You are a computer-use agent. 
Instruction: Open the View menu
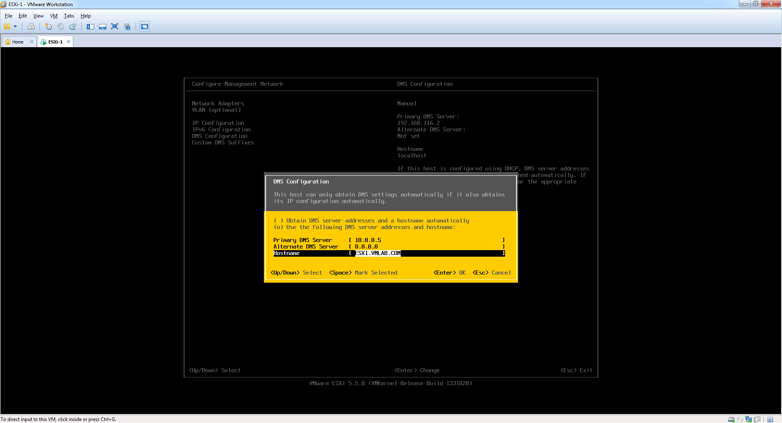coord(38,16)
